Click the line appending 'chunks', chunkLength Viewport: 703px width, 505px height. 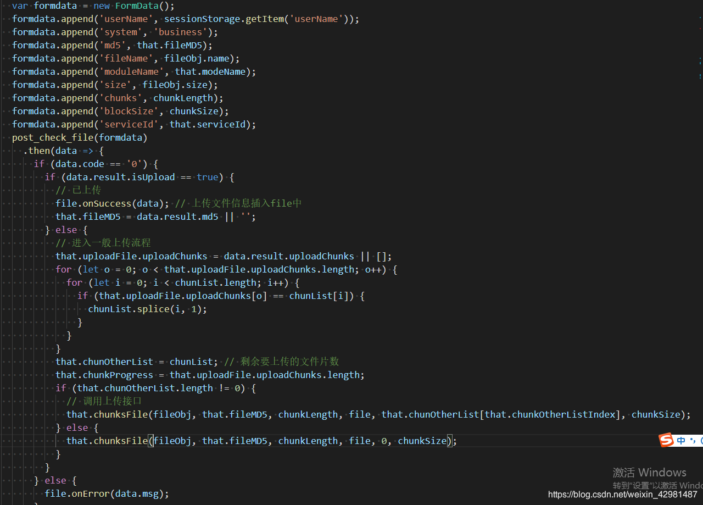118,98
